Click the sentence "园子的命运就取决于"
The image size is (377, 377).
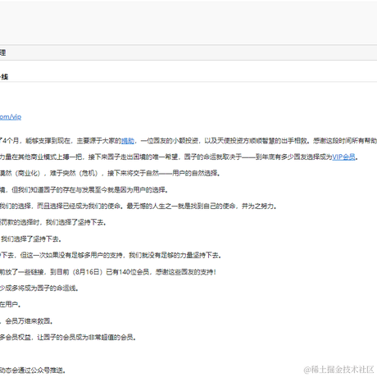click(213, 157)
